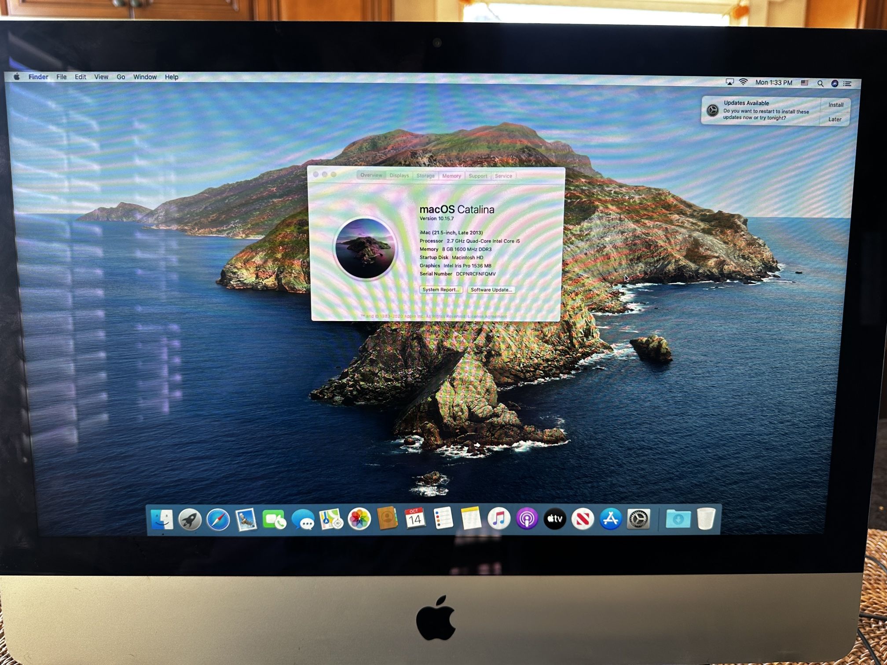Open Calendar showing Oct 14

click(415, 519)
